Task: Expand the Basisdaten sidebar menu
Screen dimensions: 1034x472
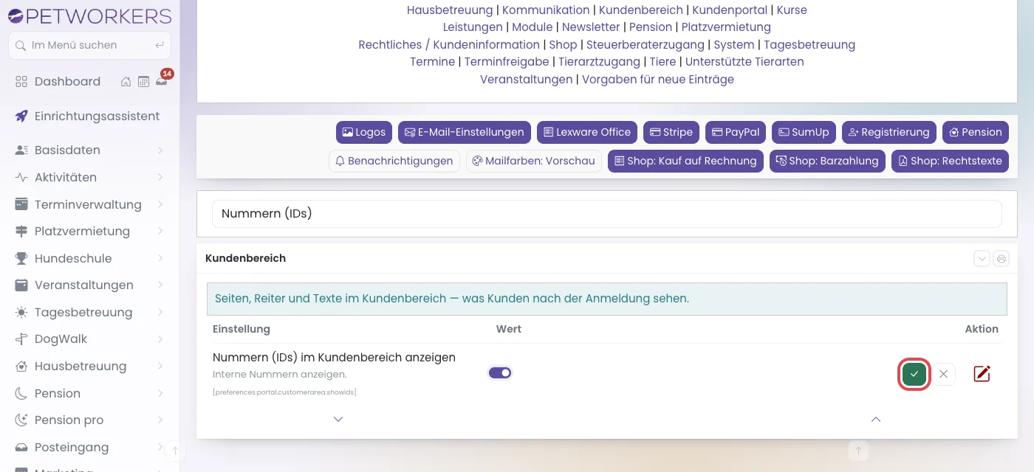Action: pos(90,150)
